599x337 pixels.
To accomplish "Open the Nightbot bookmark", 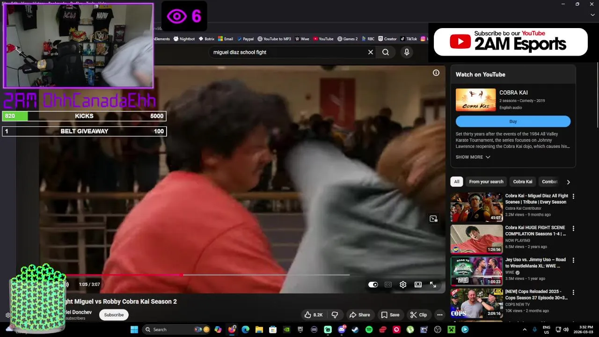I will 184,39.
